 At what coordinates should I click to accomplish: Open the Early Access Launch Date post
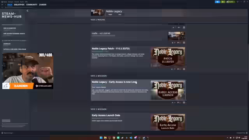coord(106,115)
